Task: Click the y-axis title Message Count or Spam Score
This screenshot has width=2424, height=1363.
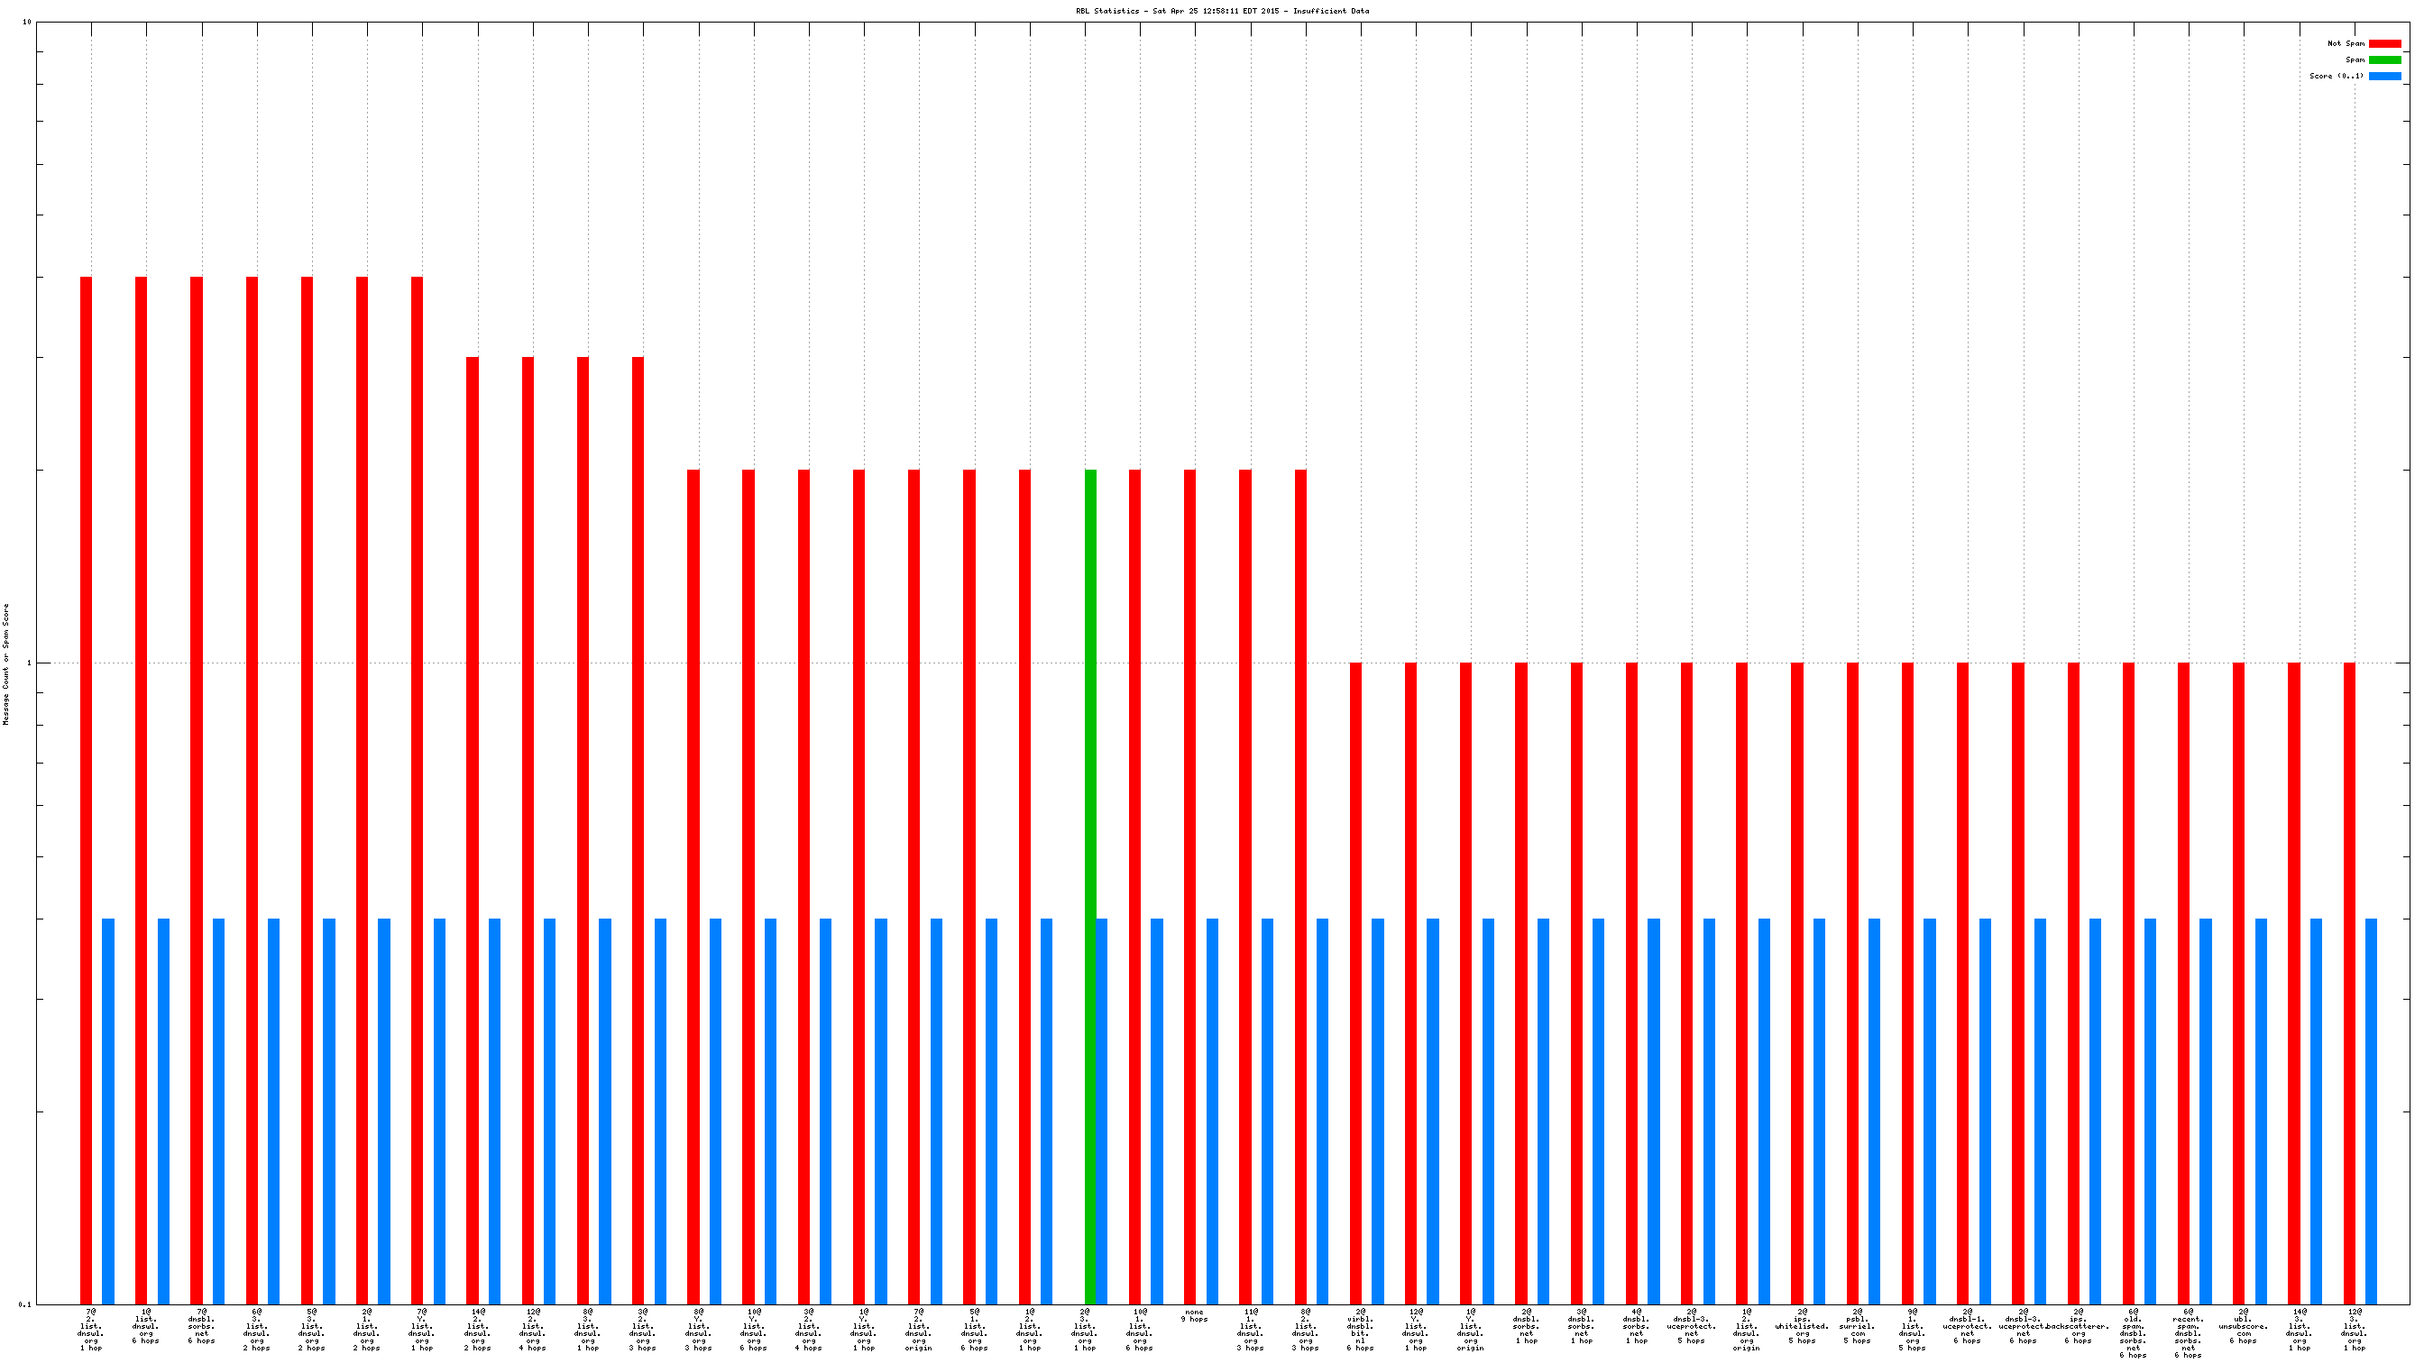Action: (5, 663)
